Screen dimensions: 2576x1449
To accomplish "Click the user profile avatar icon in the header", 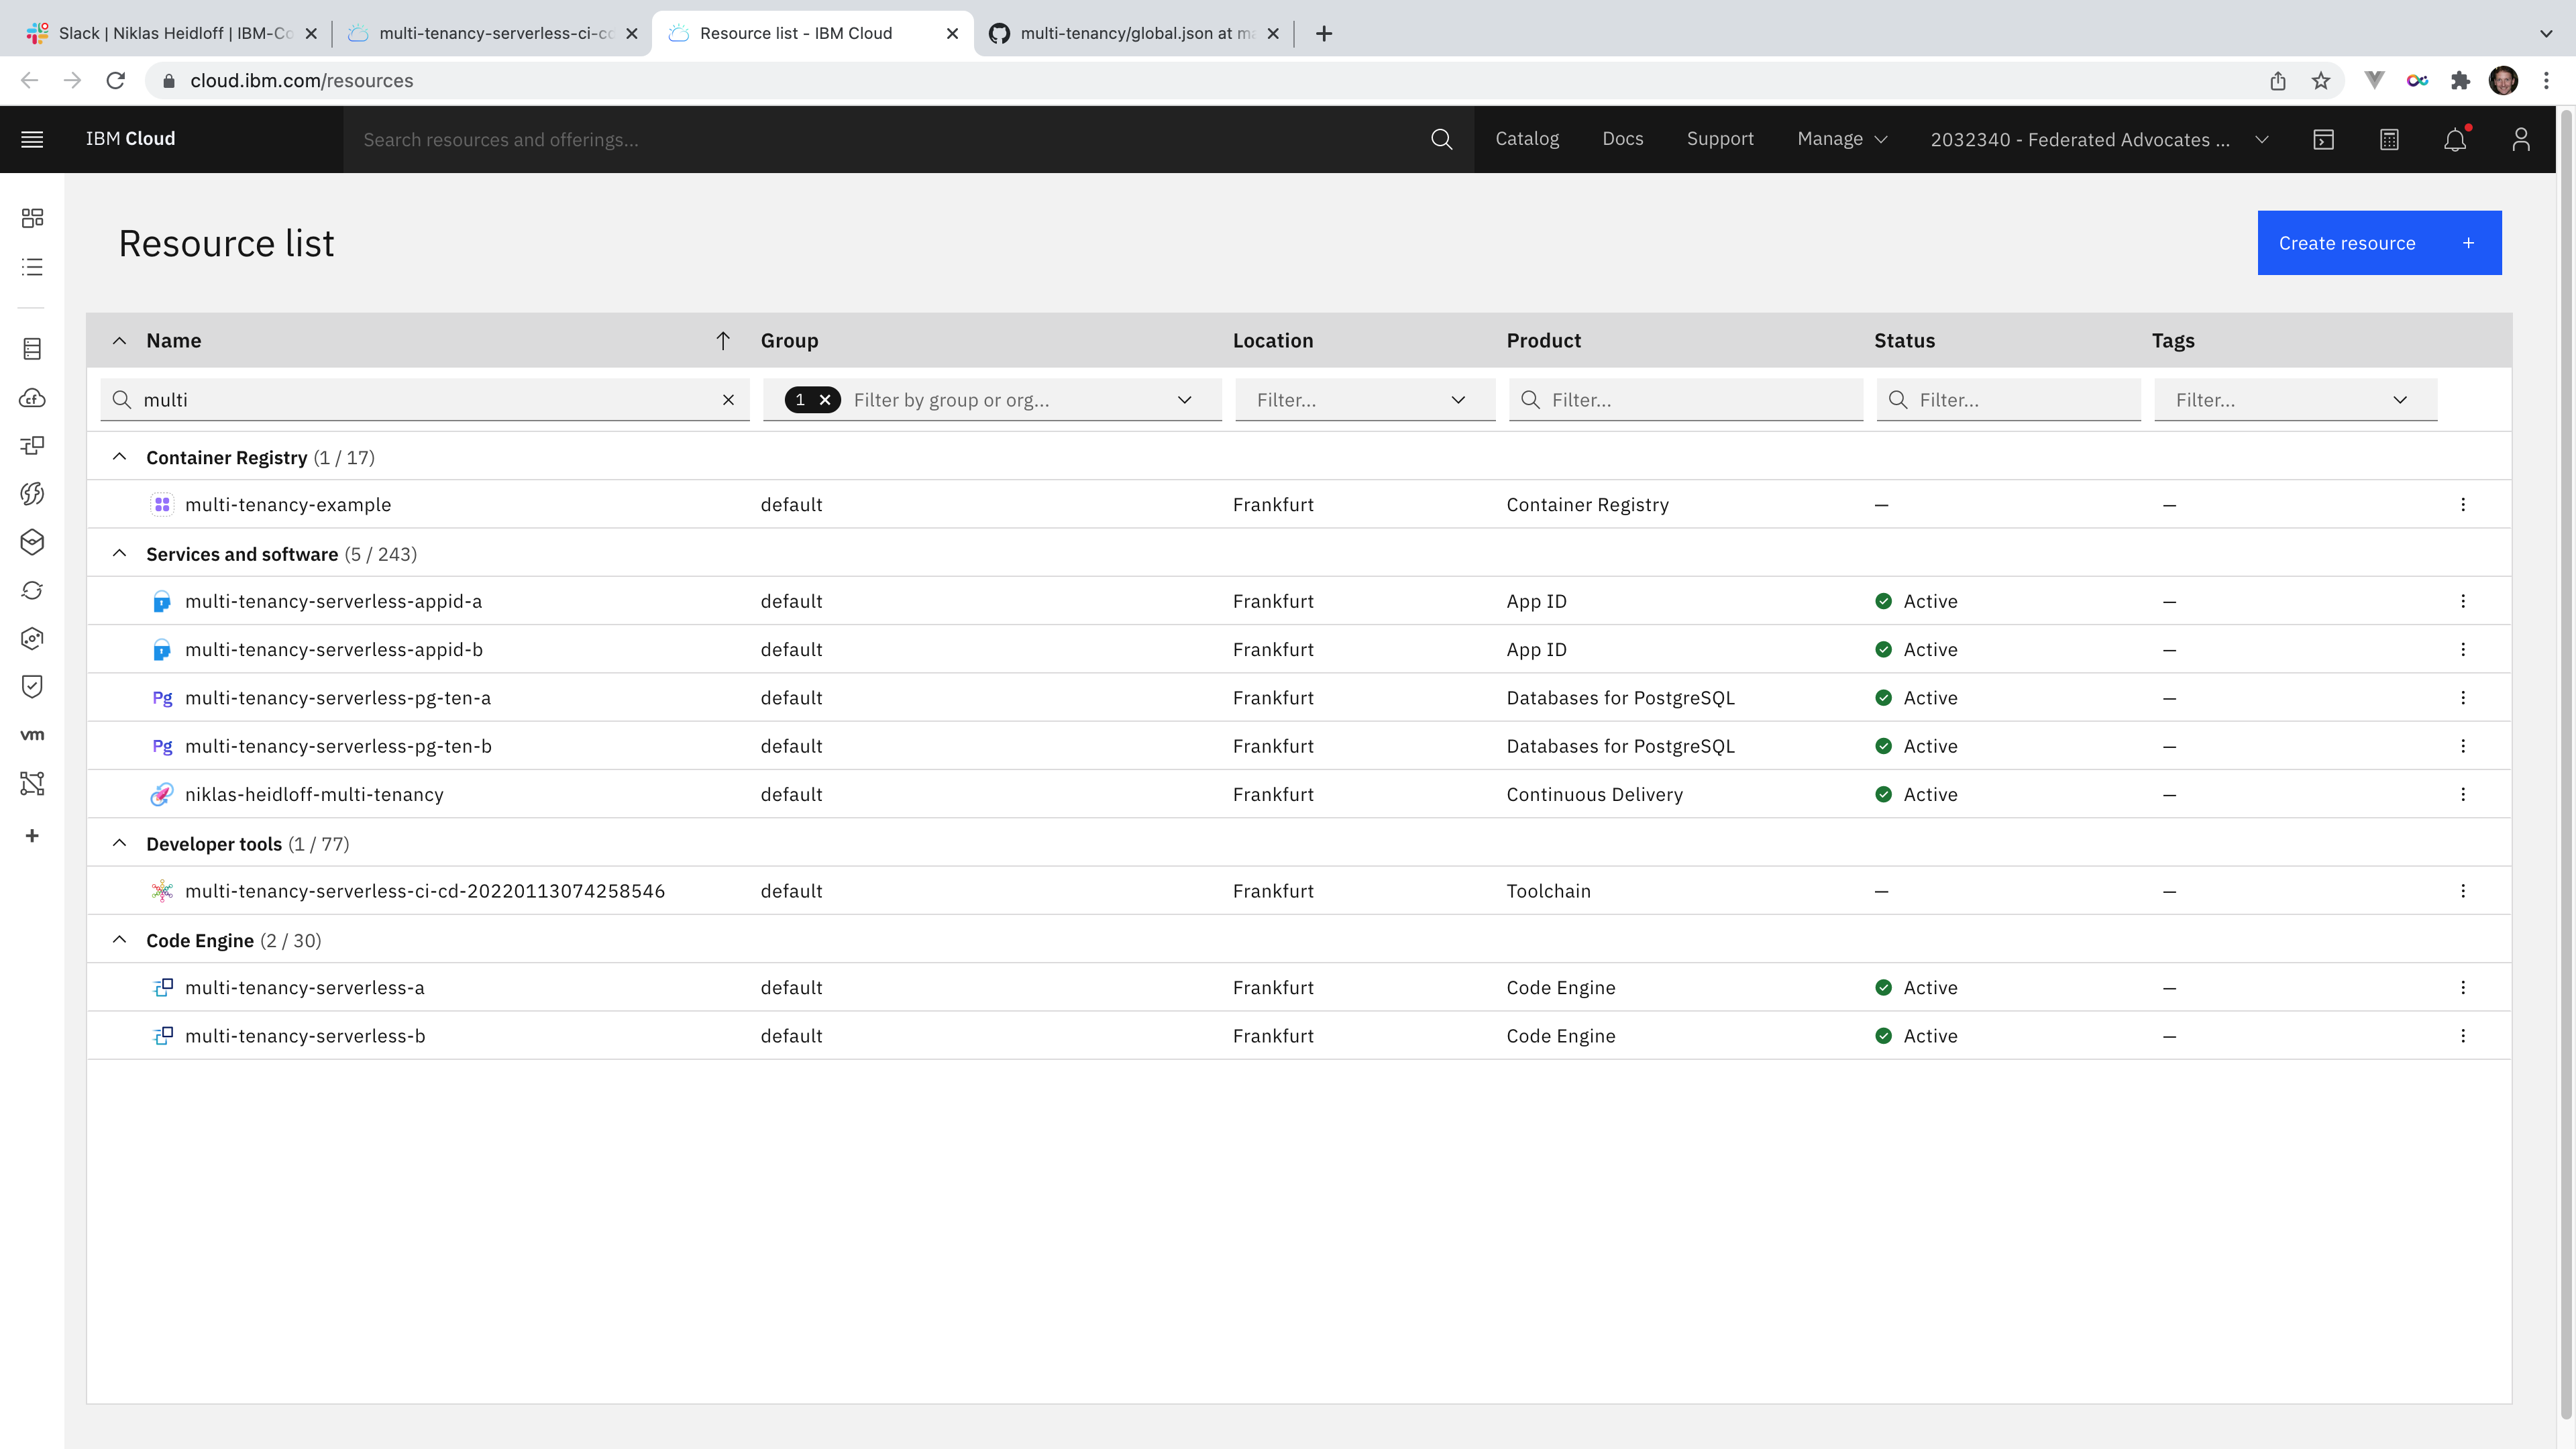I will click(x=2520, y=139).
